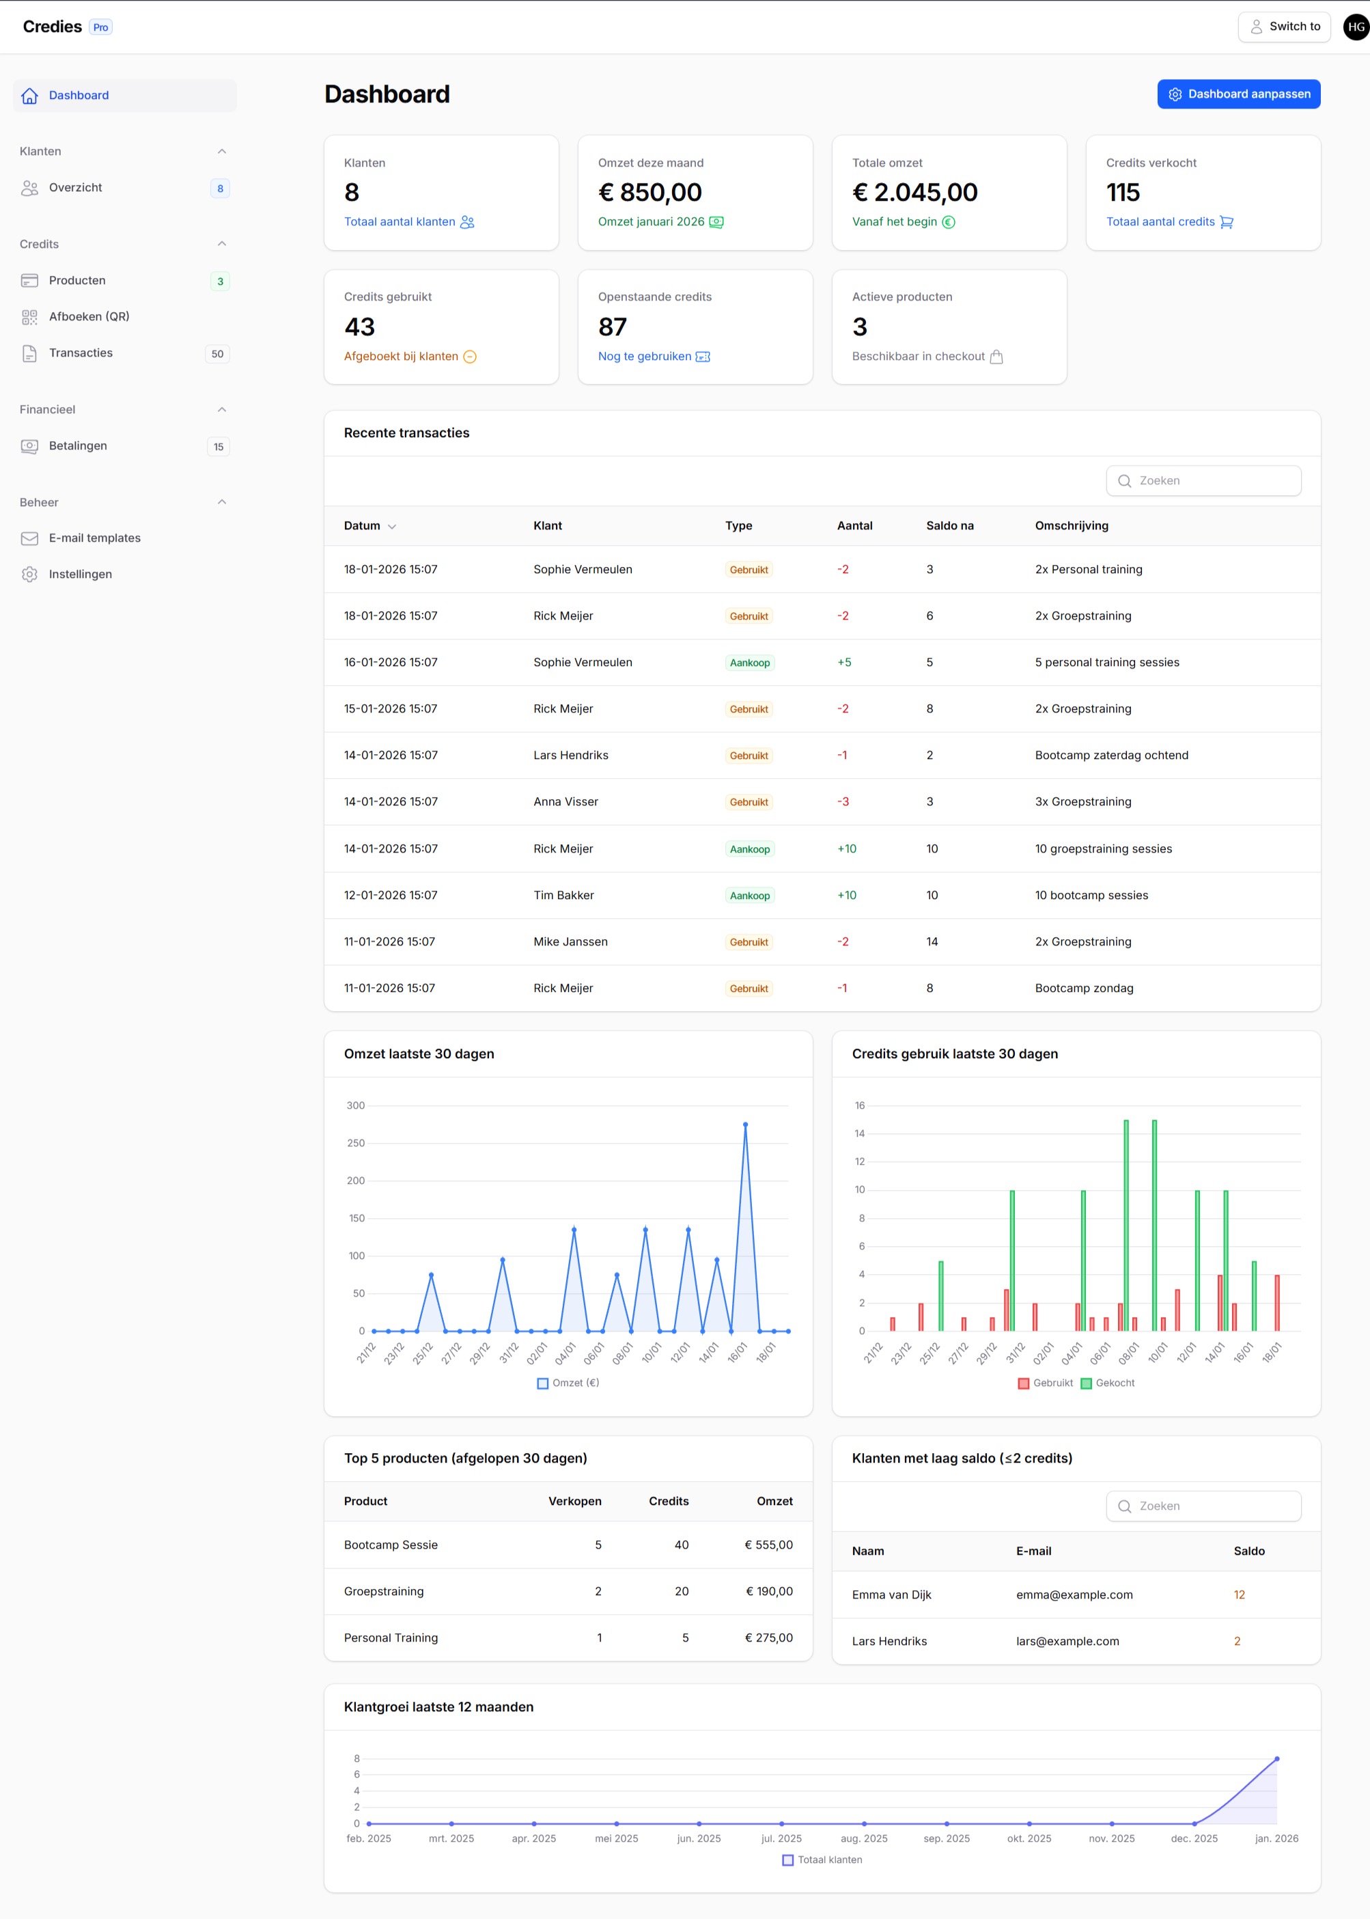Click the Afboeken (QR) code icon
This screenshot has height=1919, width=1370.
(x=29, y=317)
